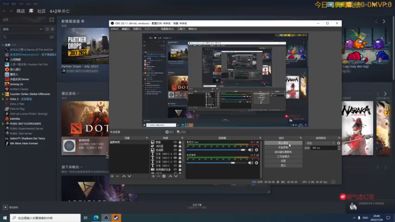This screenshot has height=222, width=395.
Task: Mute the desktop audio channel speaker icon
Action: (250, 163)
